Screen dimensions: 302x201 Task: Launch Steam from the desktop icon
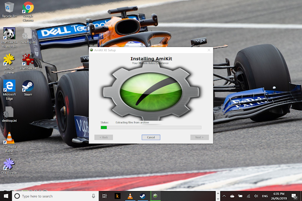coord(28,88)
